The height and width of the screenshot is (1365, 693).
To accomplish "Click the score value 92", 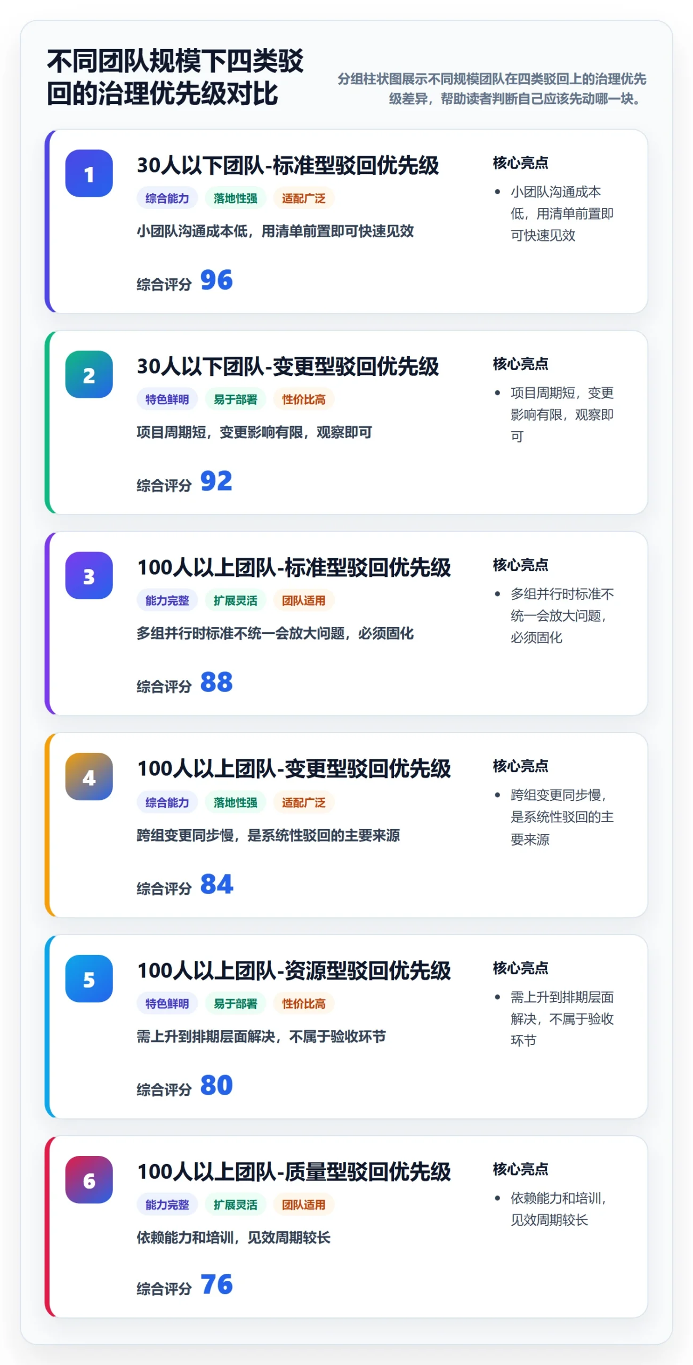I will 216,481.
